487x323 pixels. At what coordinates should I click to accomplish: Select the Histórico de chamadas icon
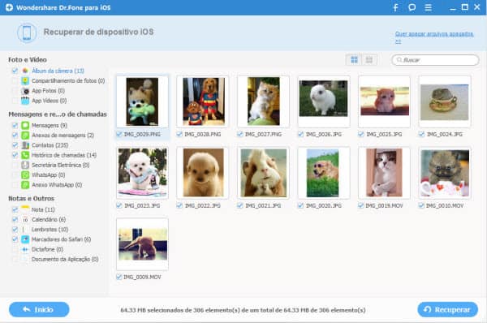pyautogui.click(x=25, y=155)
